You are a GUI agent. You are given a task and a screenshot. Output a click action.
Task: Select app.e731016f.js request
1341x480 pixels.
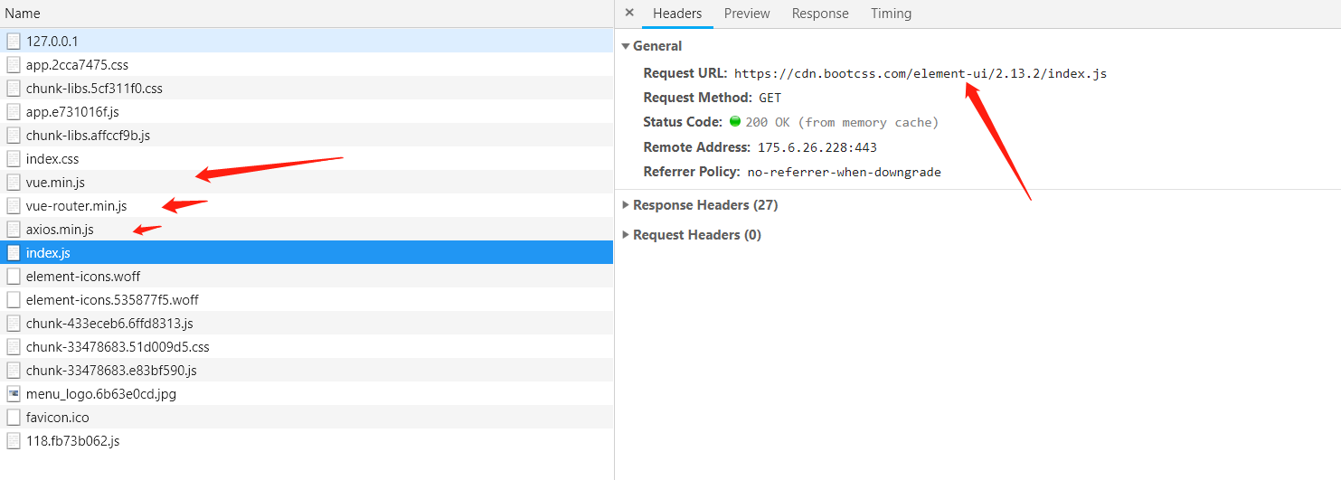pos(307,111)
